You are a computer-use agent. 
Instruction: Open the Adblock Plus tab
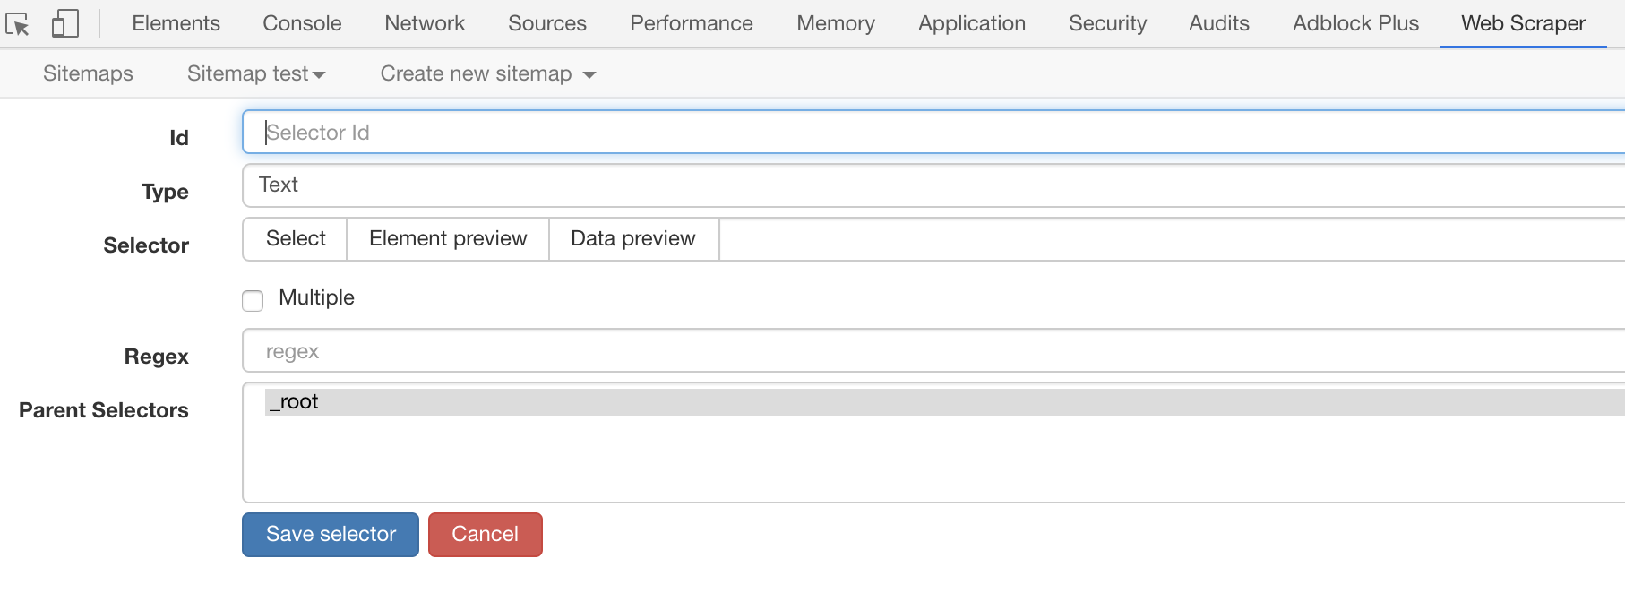(x=1355, y=23)
